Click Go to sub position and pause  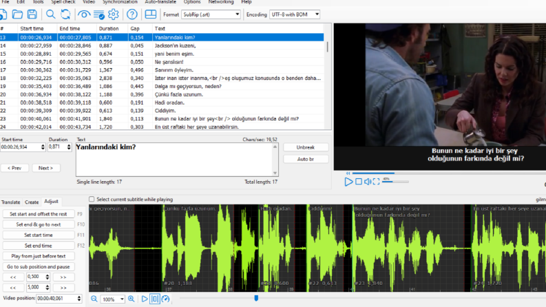click(39, 266)
